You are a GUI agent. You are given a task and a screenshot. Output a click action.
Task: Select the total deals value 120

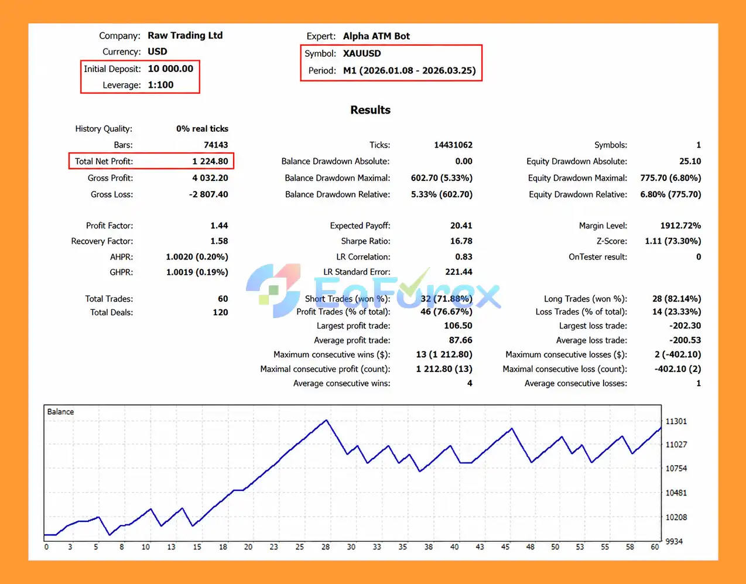coord(221,312)
